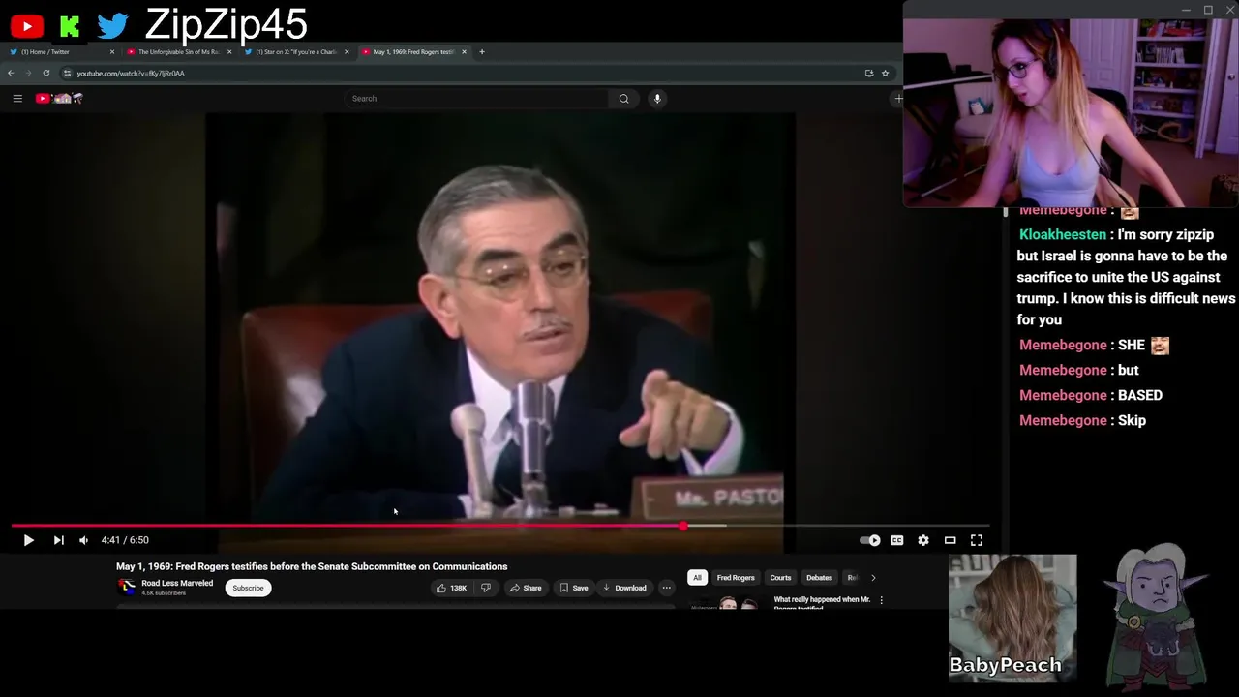Click the green Kick icon in overlay

pyautogui.click(x=69, y=27)
